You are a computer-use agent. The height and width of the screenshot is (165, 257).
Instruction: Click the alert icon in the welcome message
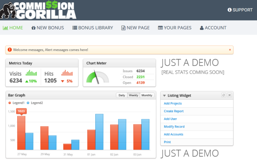click(10, 49)
